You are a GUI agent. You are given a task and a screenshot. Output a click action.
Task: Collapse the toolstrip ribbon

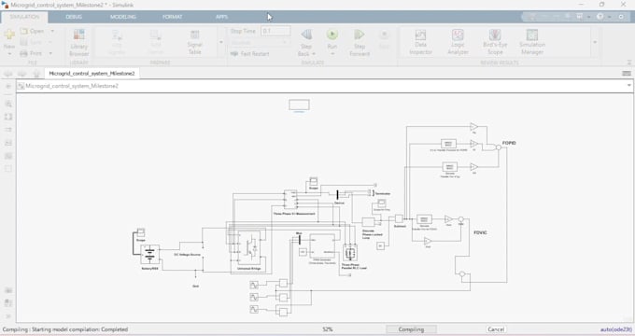pyautogui.click(x=629, y=63)
